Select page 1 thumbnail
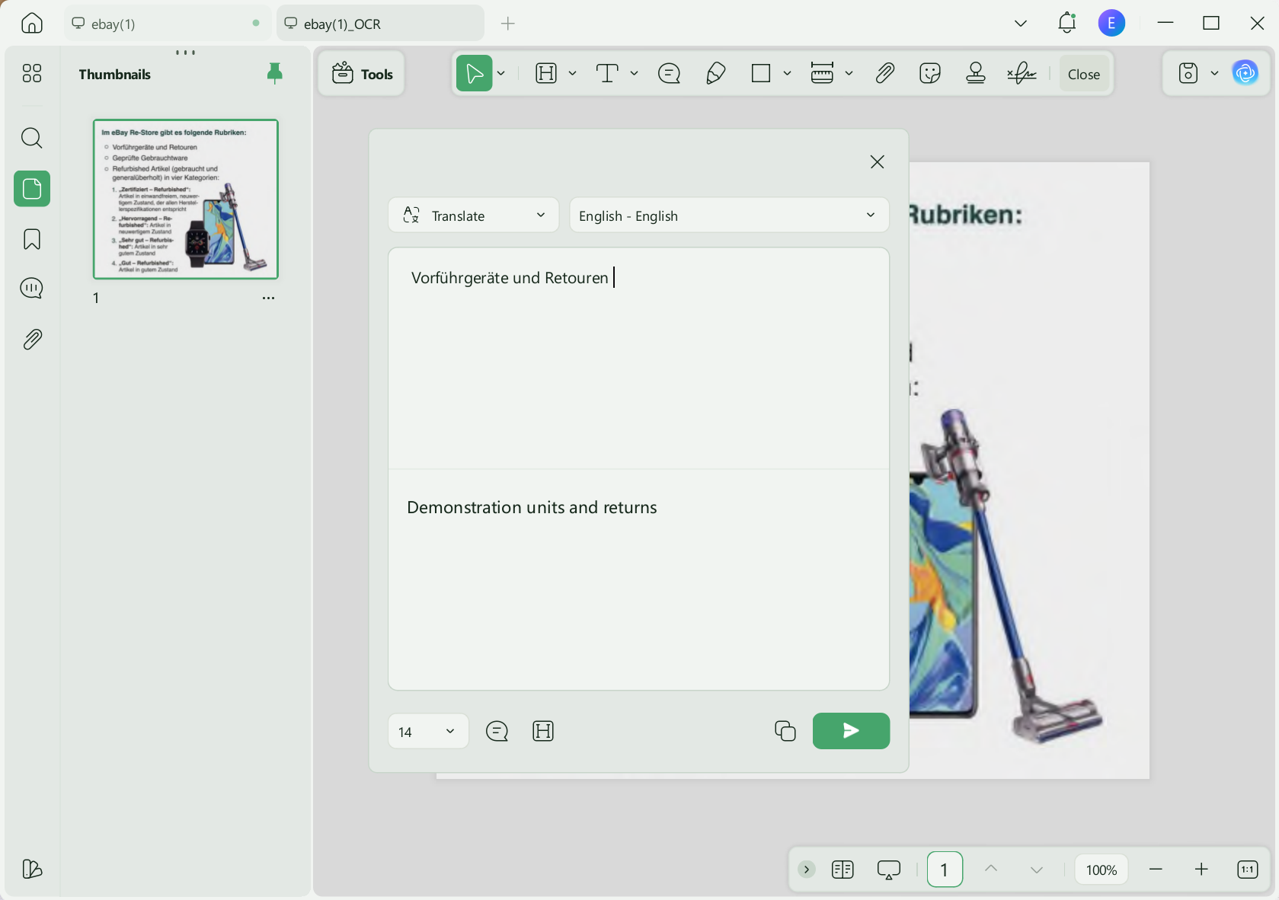 click(186, 199)
